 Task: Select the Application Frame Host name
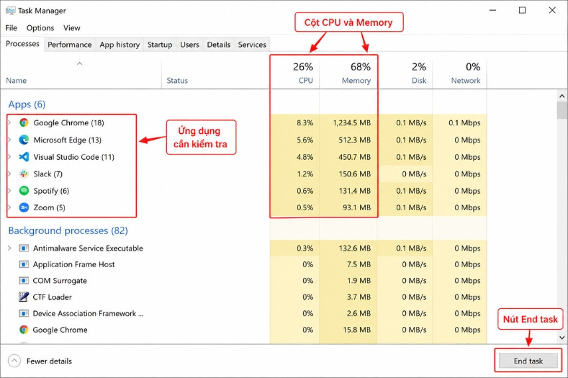(x=74, y=265)
